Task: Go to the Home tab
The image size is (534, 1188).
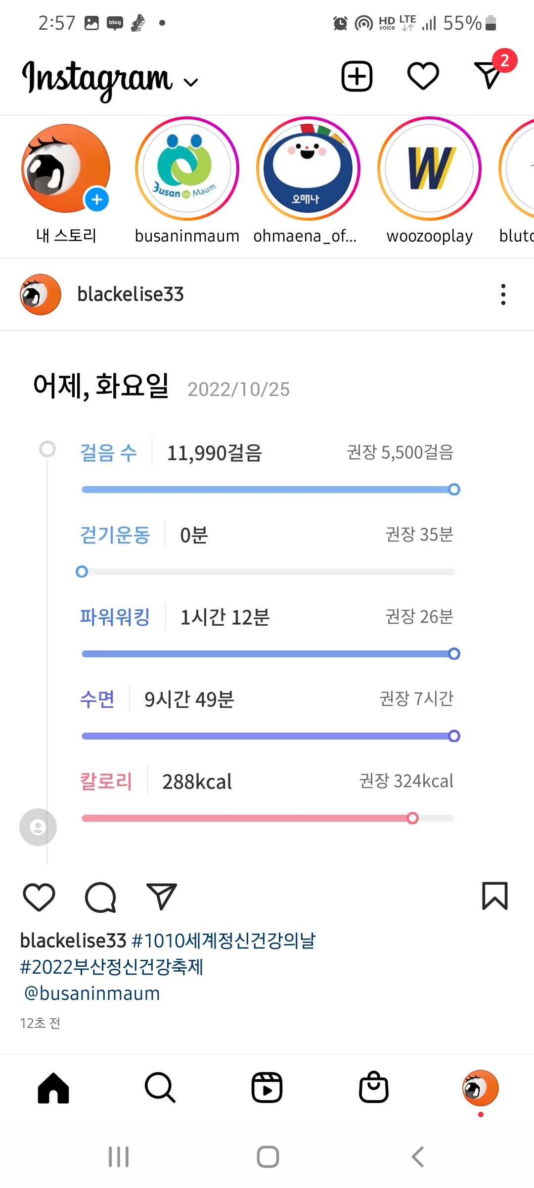Action: pos(53,1088)
